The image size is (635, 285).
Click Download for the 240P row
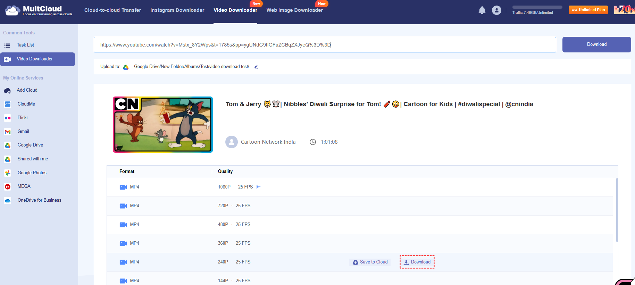point(417,262)
